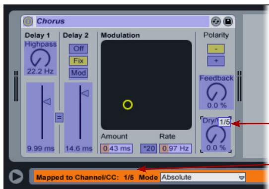269x189 pixels.
Task: Click the 14.6 ms Delay 2 value
Action: (79, 148)
